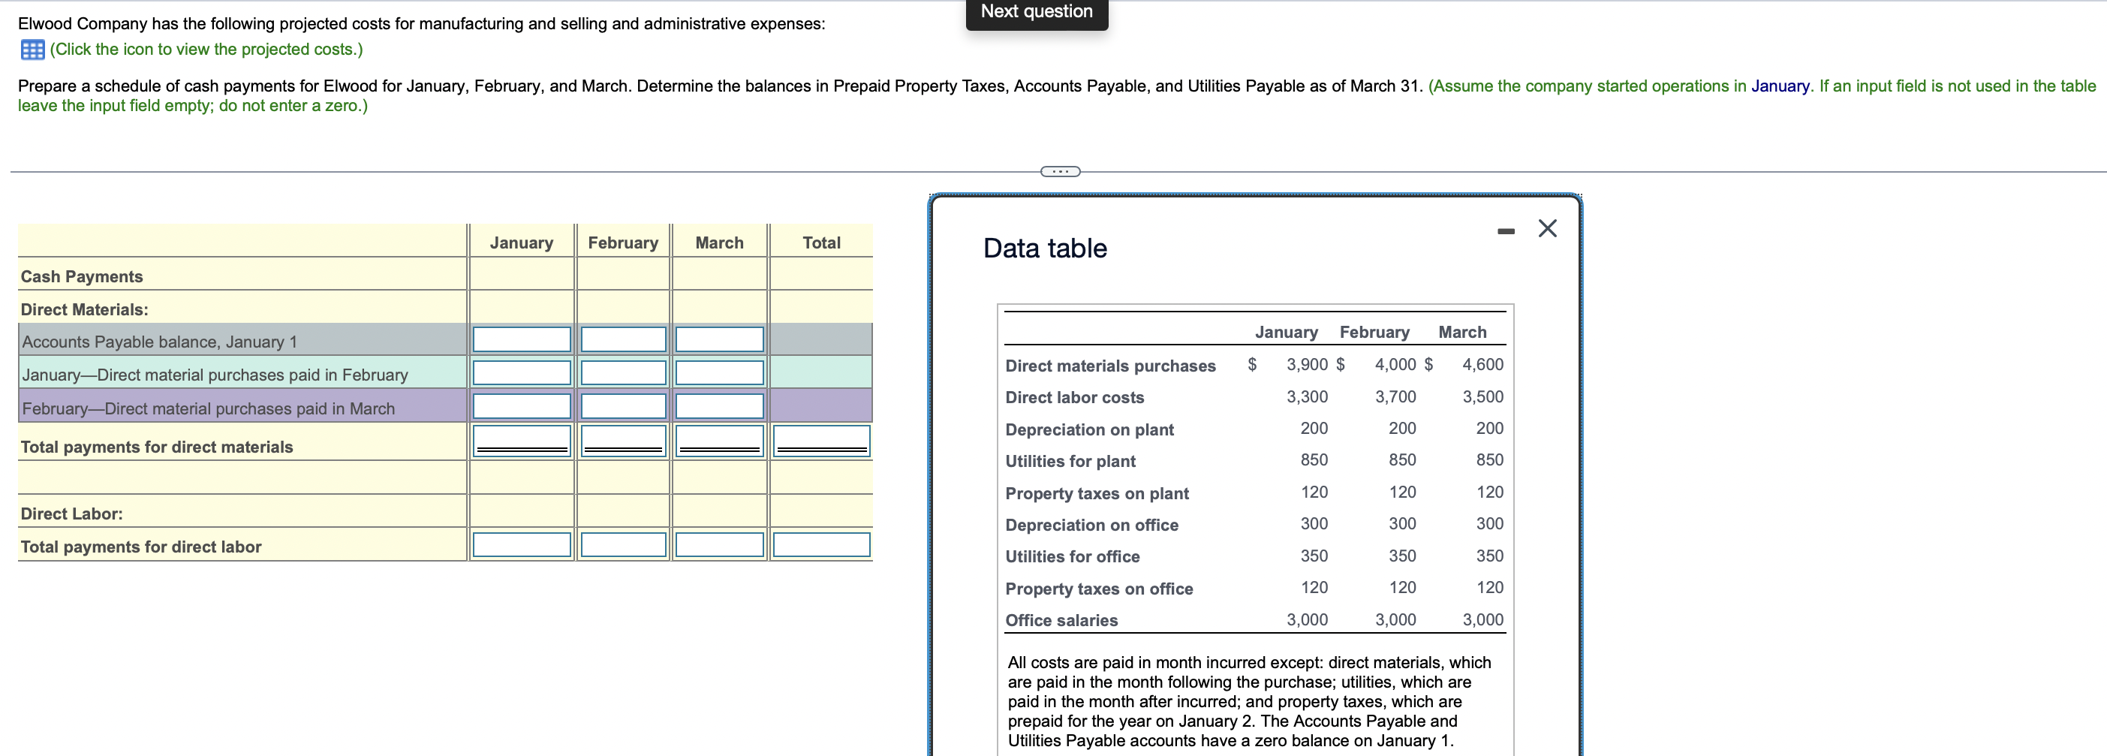Click 'Office salaries' row label
Image resolution: width=2107 pixels, height=756 pixels.
tap(1061, 620)
